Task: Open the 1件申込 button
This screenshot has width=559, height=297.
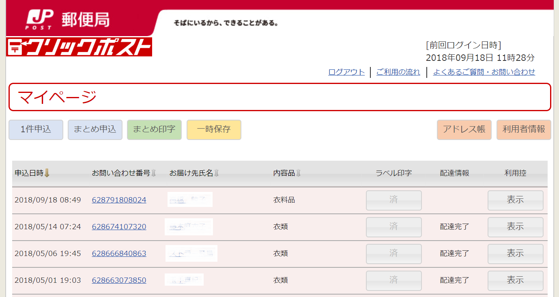Action: point(36,130)
